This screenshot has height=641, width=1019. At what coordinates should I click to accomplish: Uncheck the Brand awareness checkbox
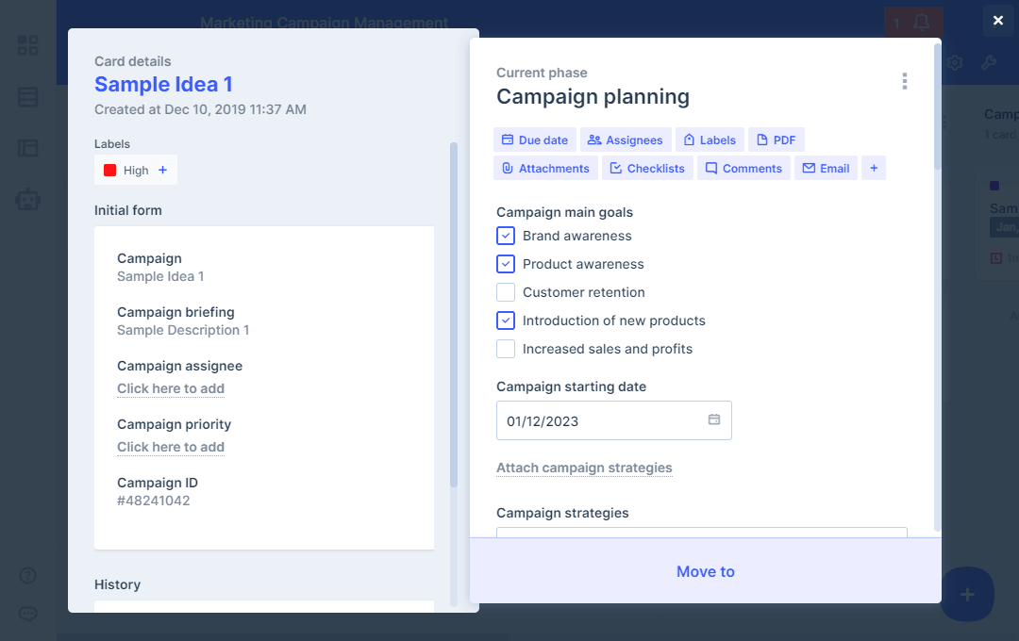coord(506,236)
